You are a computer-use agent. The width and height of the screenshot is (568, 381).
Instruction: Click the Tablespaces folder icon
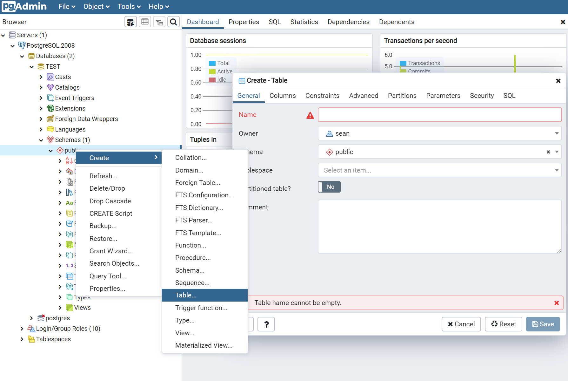click(31, 339)
